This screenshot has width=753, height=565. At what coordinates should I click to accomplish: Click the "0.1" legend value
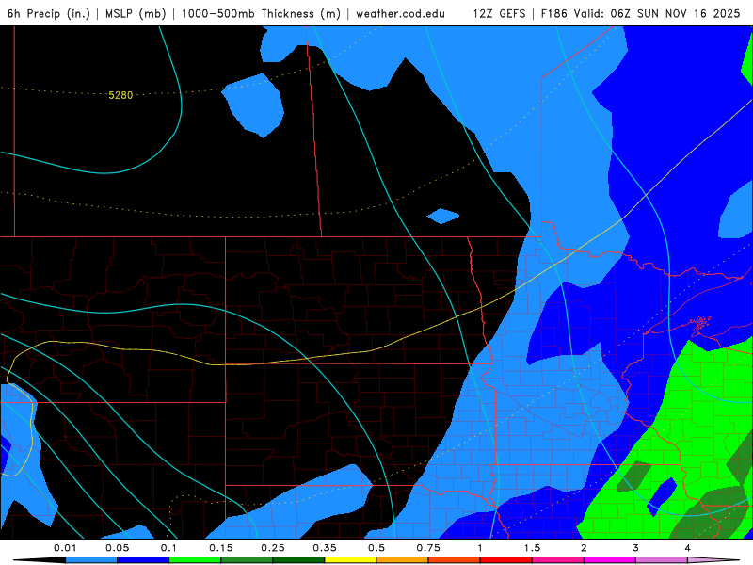[168, 548]
